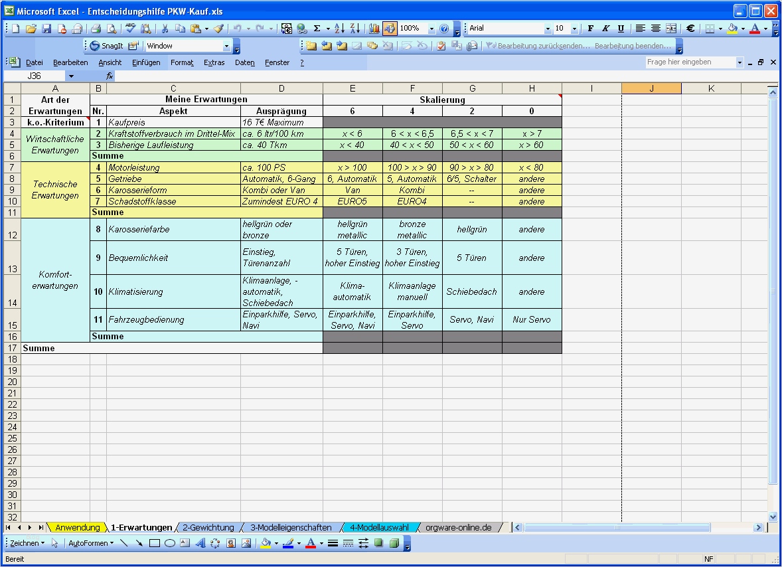Select the Arrow drawing tool
The image size is (782, 567).
(x=139, y=543)
